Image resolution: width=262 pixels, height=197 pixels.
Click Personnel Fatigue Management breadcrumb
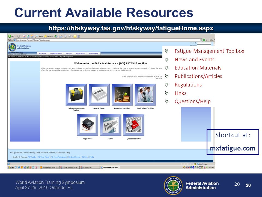pos(62,57)
